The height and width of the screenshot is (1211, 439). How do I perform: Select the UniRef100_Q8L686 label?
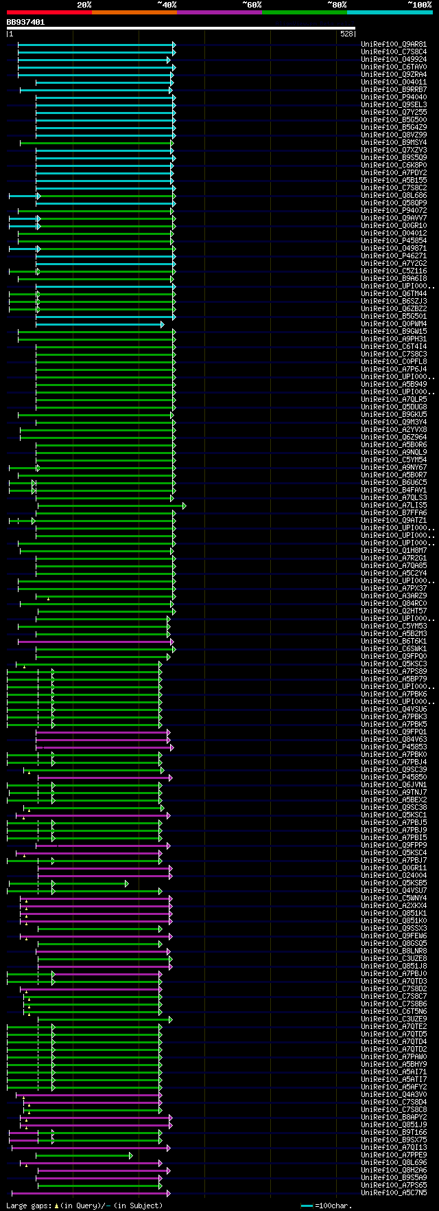tap(394, 195)
